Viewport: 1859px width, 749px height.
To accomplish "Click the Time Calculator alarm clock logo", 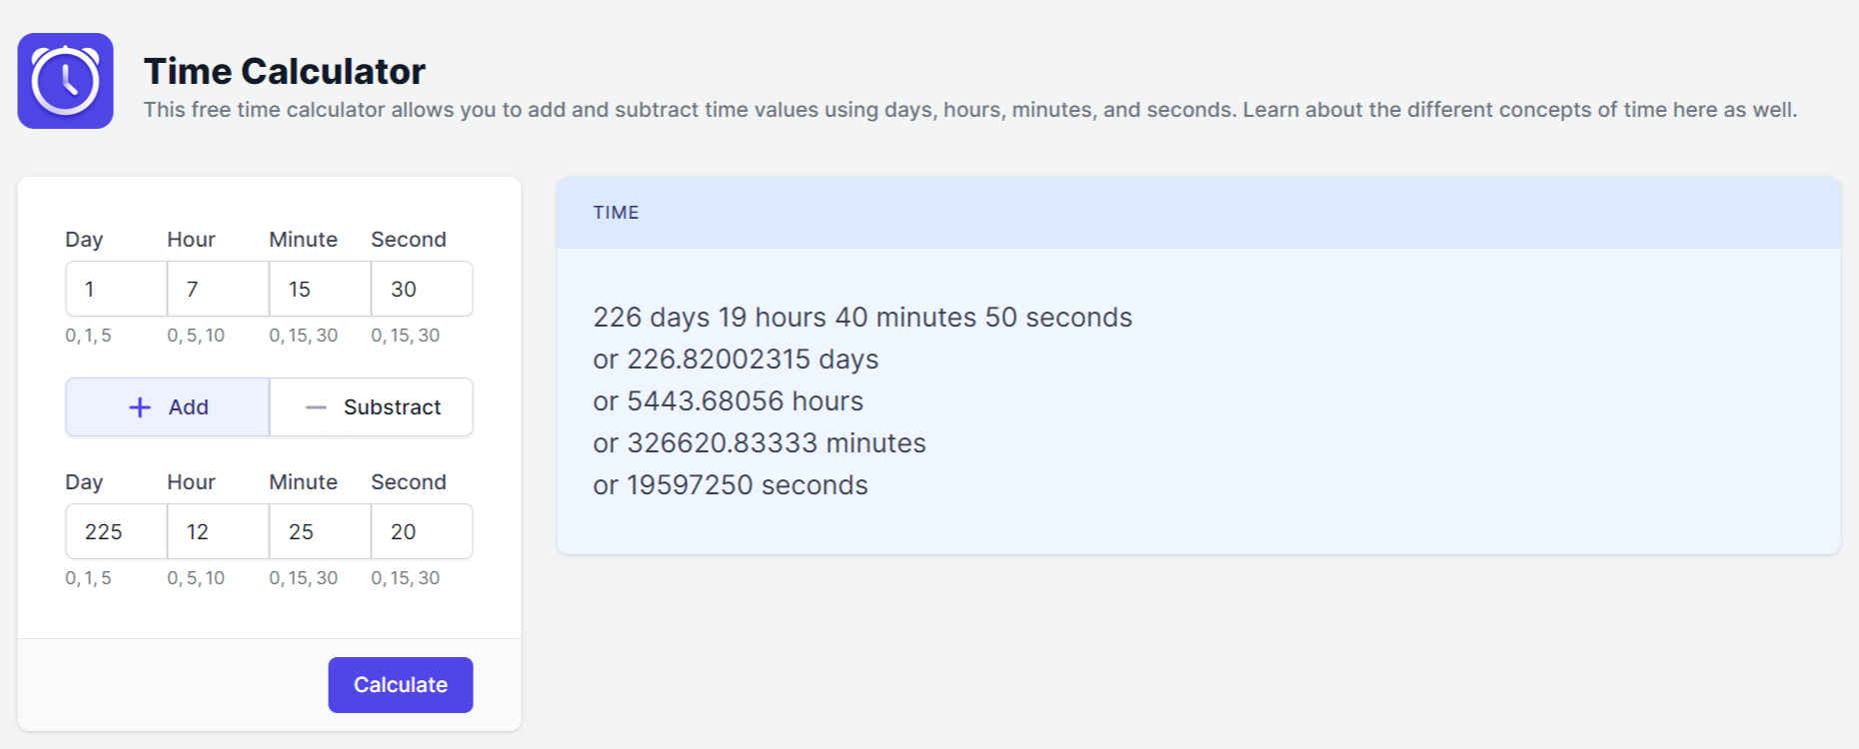I will (65, 81).
